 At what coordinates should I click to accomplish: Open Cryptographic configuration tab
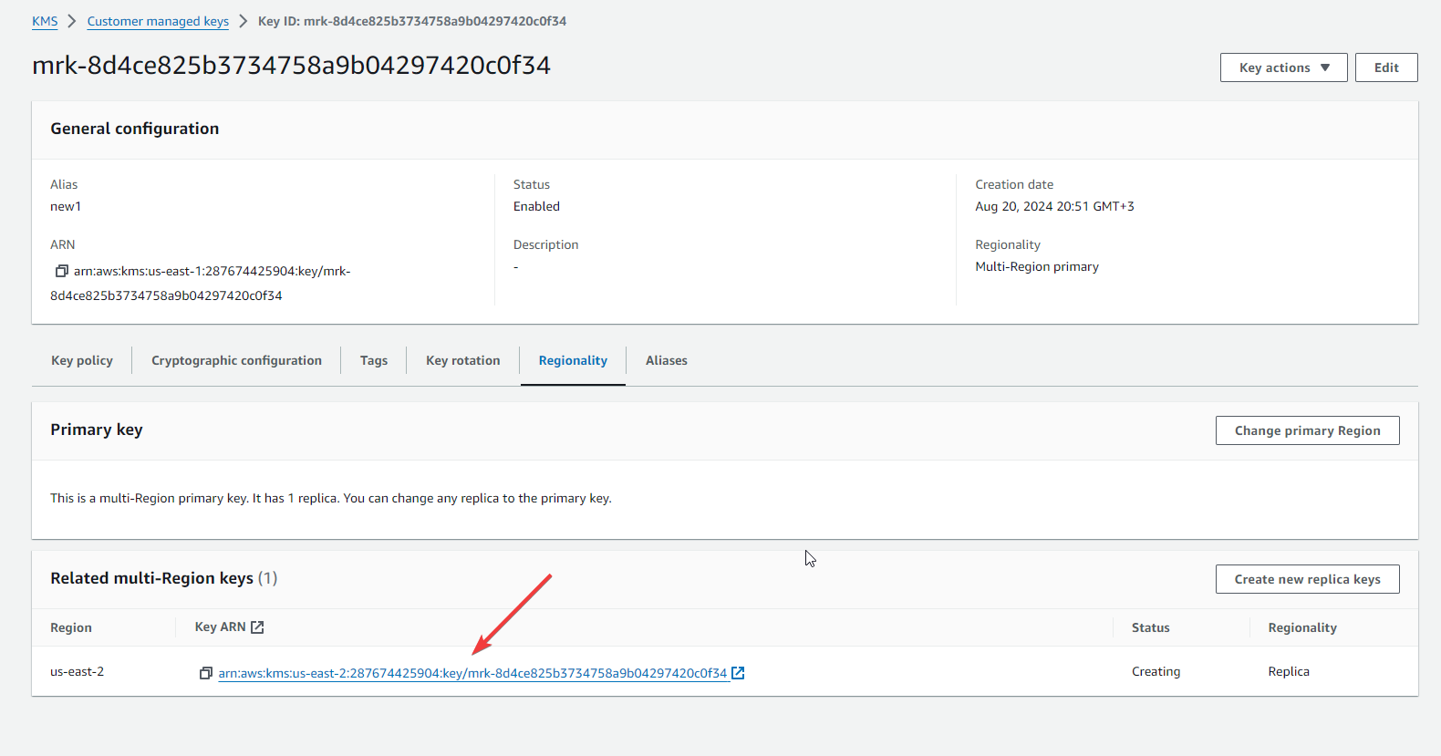tap(236, 360)
